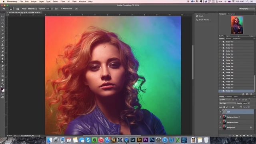Select the Eyedropper tool
256x144 pixels.
point(2,34)
